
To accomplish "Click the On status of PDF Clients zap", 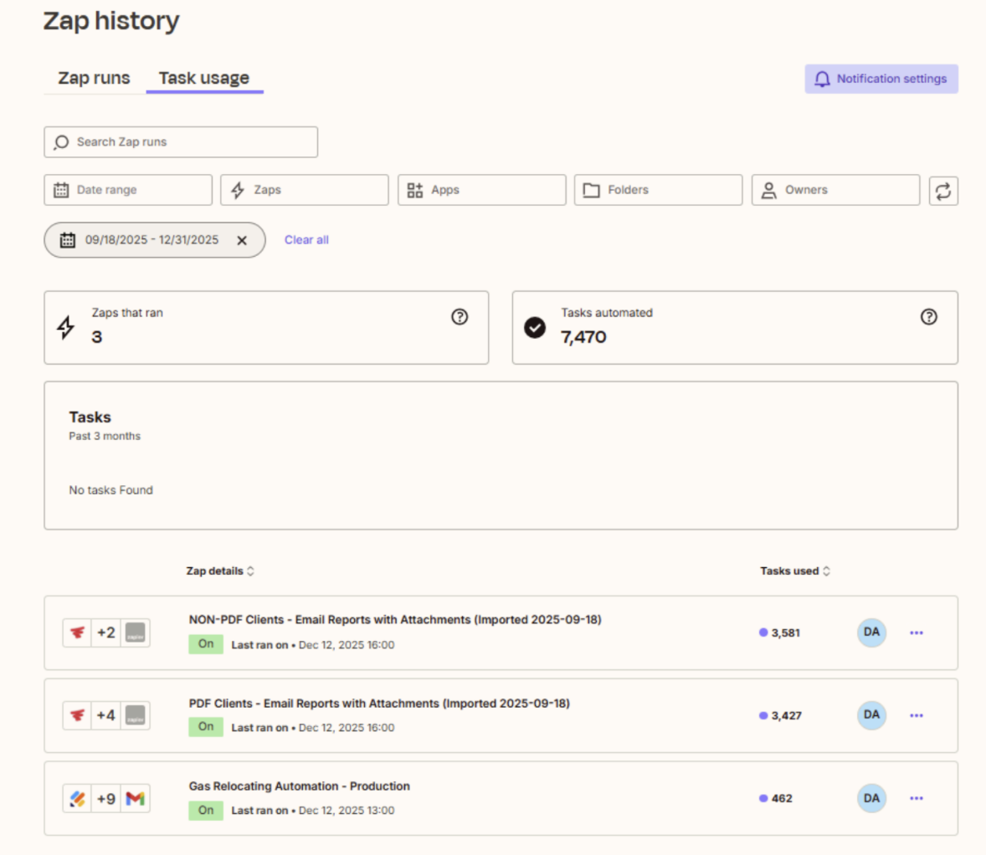I will point(206,727).
